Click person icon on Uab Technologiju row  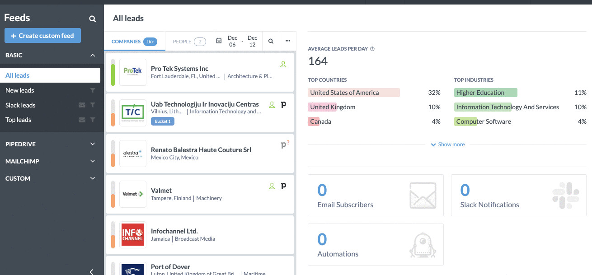[272, 105]
